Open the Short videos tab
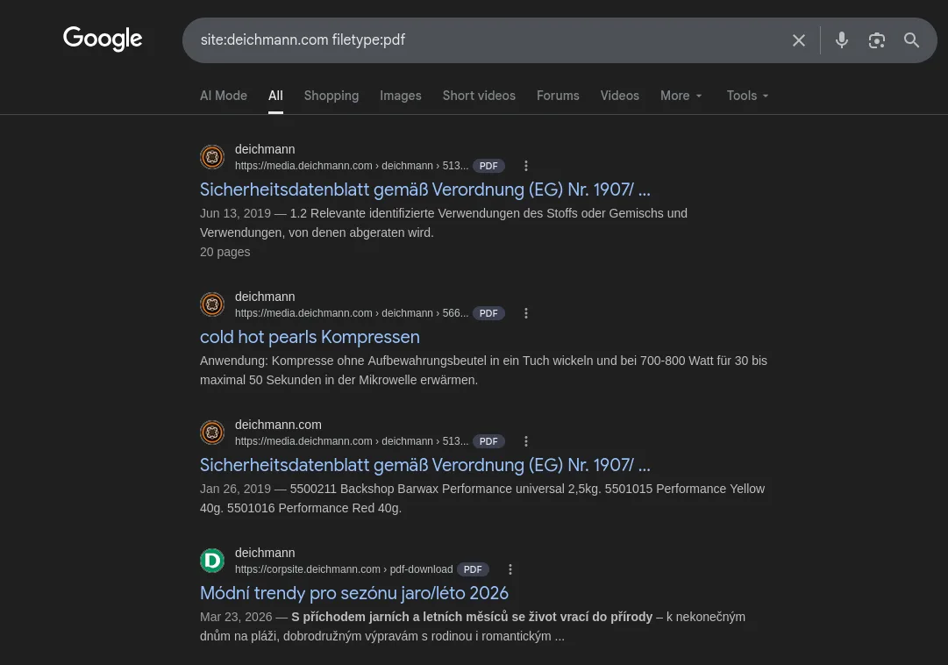948x665 pixels. click(479, 96)
